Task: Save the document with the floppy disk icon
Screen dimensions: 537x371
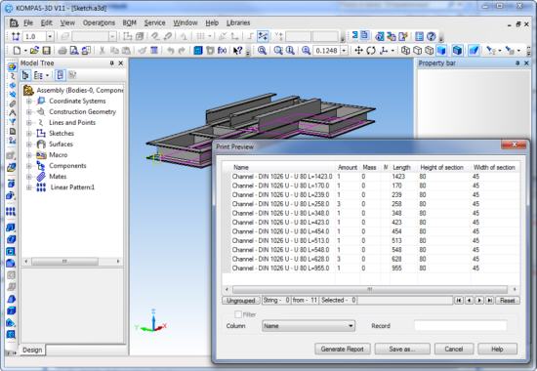Action: (46, 51)
